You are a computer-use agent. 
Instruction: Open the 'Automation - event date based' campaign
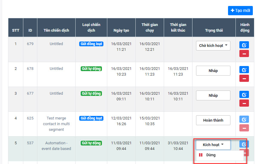coord(56,146)
